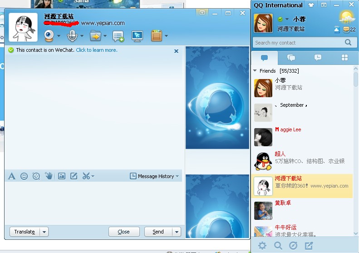Open QQ International main menu dropdown icon
The width and height of the screenshot is (359, 253).
pyautogui.click(x=324, y=5)
